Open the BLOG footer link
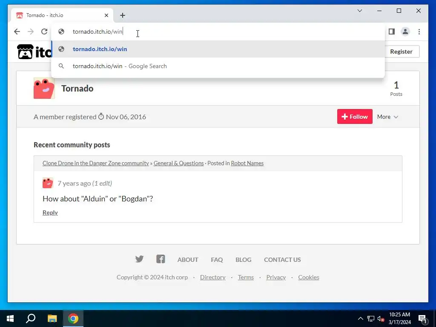 pyautogui.click(x=243, y=260)
